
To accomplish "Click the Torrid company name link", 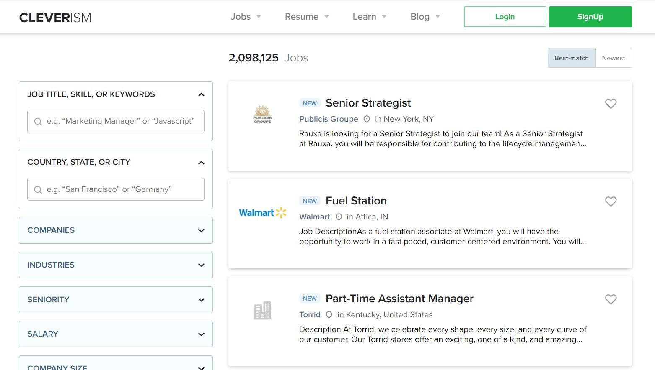I will pyautogui.click(x=310, y=315).
